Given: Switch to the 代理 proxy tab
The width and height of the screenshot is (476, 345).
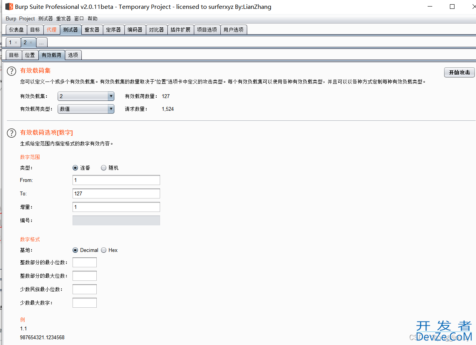Looking at the screenshot, I should click(x=51, y=30).
